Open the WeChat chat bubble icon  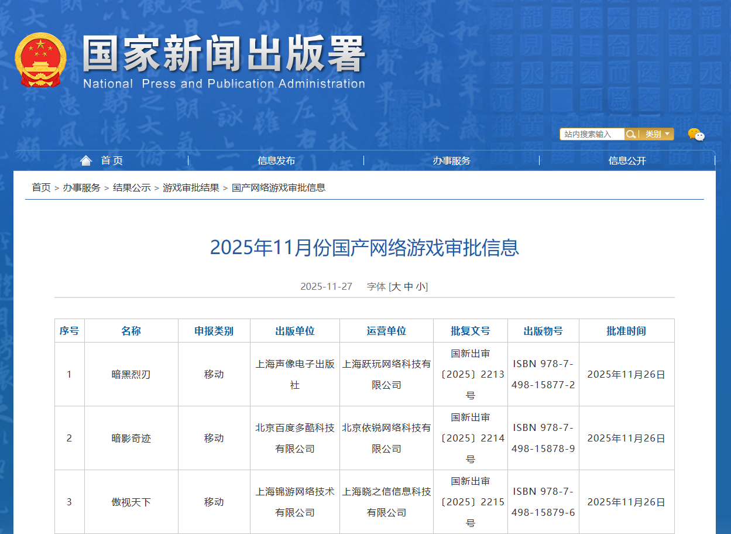(696, 135)
